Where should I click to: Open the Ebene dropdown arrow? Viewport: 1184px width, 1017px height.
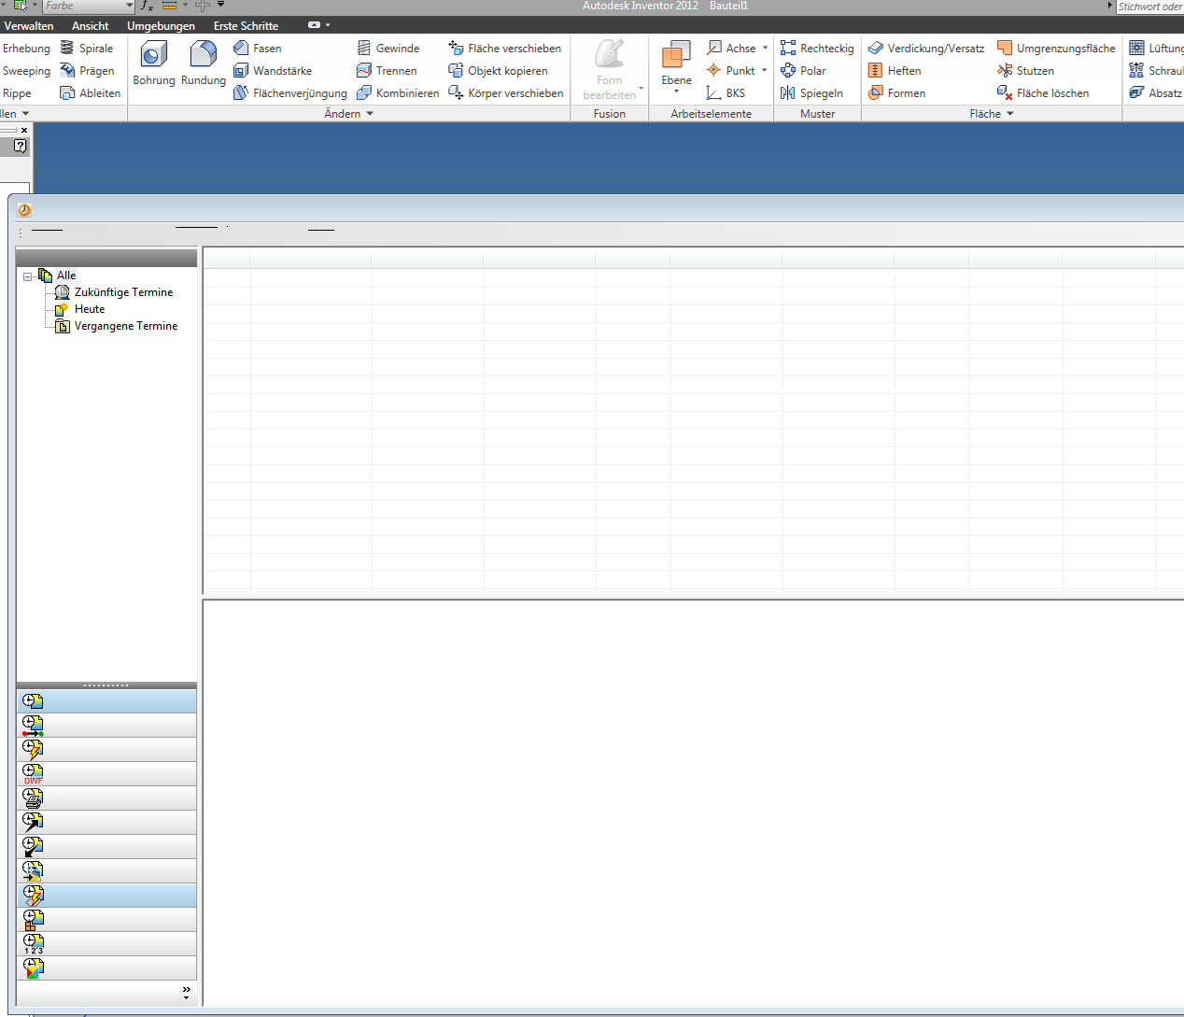[x=676, y=92]
